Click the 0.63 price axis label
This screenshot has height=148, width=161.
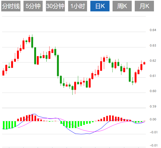pos(153,46)
